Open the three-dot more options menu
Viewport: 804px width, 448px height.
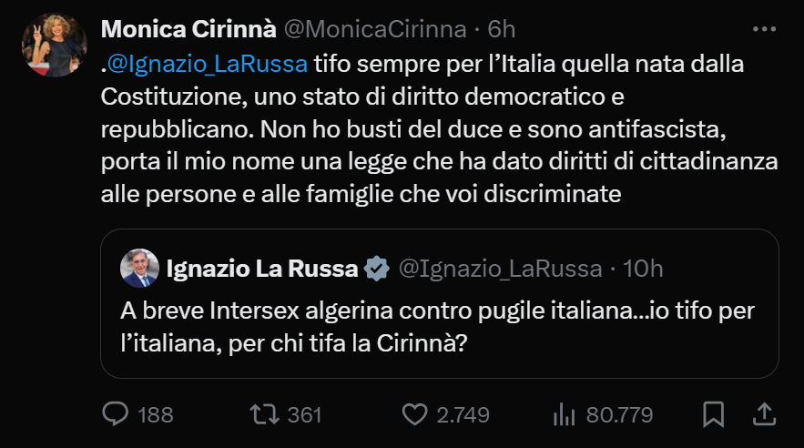[x=763, y=29]
